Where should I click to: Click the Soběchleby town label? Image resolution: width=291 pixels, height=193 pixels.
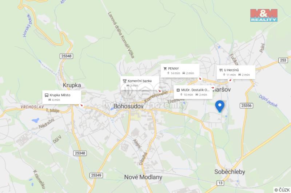(230, 172)
